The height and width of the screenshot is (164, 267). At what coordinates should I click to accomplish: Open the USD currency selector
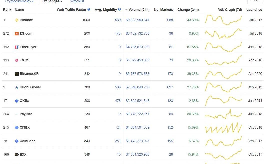coord(255,1)
